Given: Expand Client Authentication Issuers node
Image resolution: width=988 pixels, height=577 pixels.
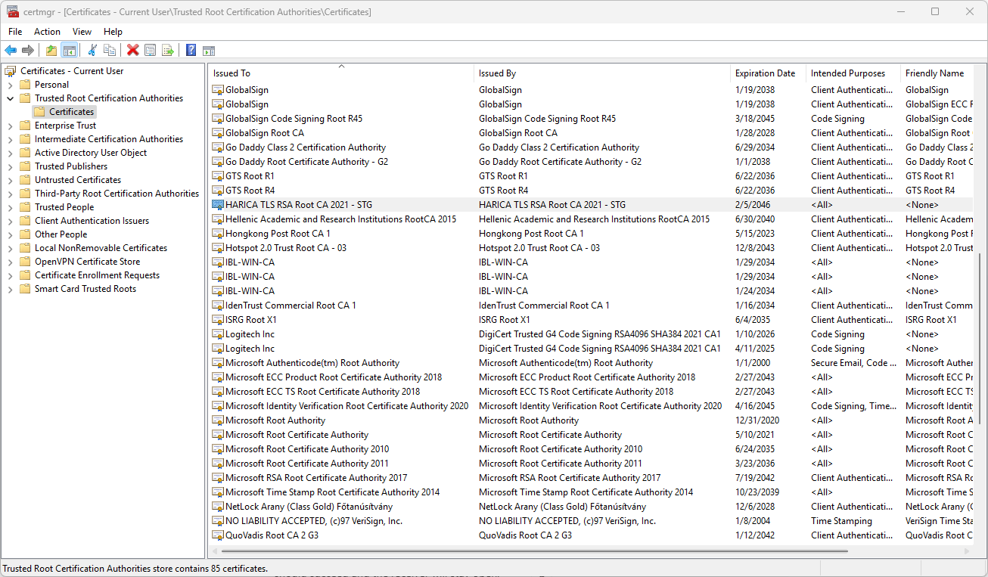Looking at the screenshot, I should 11,221.
